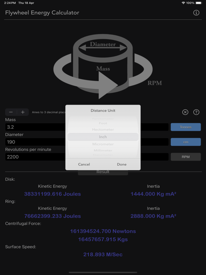This screenshot has height=275, width=206.
Task: Click the RPM input field with 2200
Action: [87, 157]
